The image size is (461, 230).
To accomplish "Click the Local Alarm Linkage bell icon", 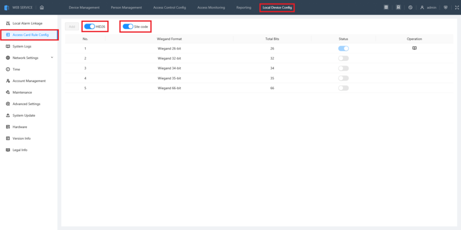I will (8, 23).
